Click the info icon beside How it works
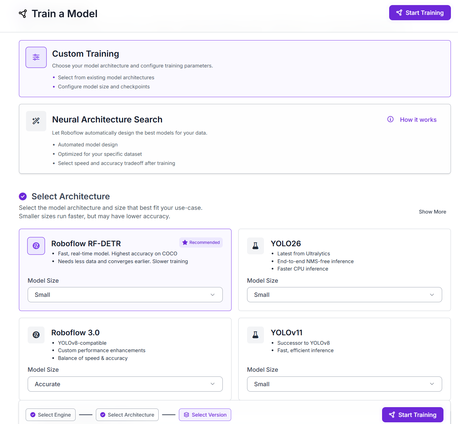This screenshot has width=458, height=424. click(390, 119)
